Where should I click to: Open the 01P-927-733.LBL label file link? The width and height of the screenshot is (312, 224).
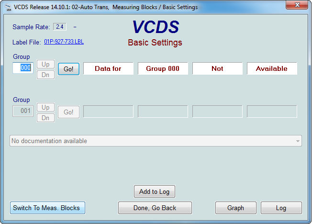coord(64,42)
